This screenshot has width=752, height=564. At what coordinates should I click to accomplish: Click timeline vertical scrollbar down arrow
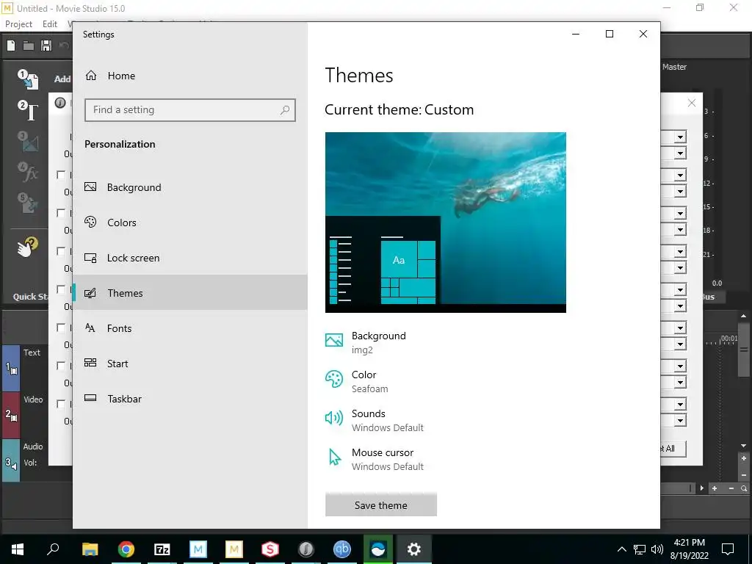click(x=743, y=446)
